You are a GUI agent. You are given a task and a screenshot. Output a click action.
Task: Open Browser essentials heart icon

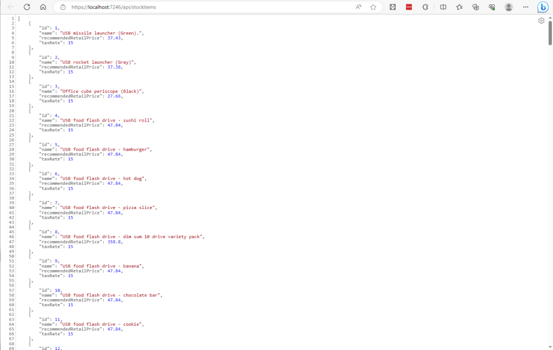[x=492, y=7]
